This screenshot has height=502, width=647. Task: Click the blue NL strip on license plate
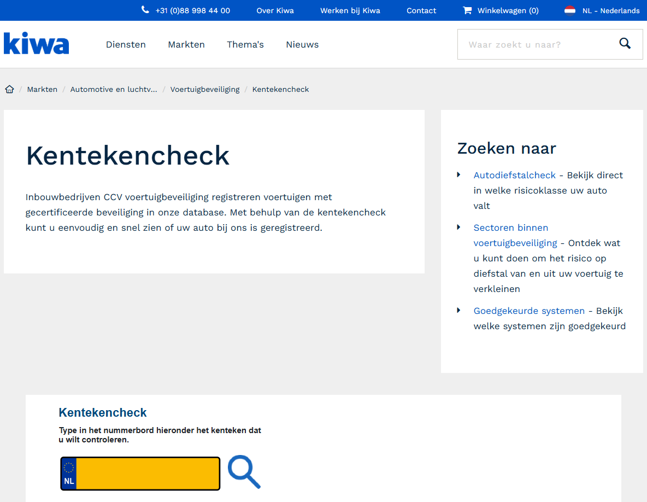pyautogui.click(x=69, y=474)
